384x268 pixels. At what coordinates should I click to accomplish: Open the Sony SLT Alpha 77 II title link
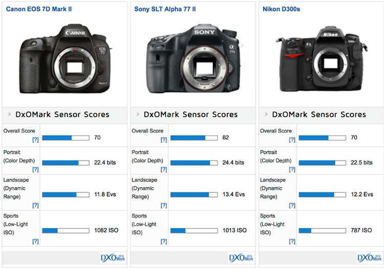click(165, 9)
